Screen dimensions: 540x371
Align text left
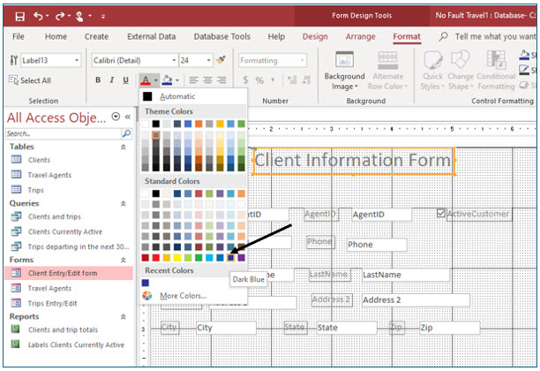[193, 80]
